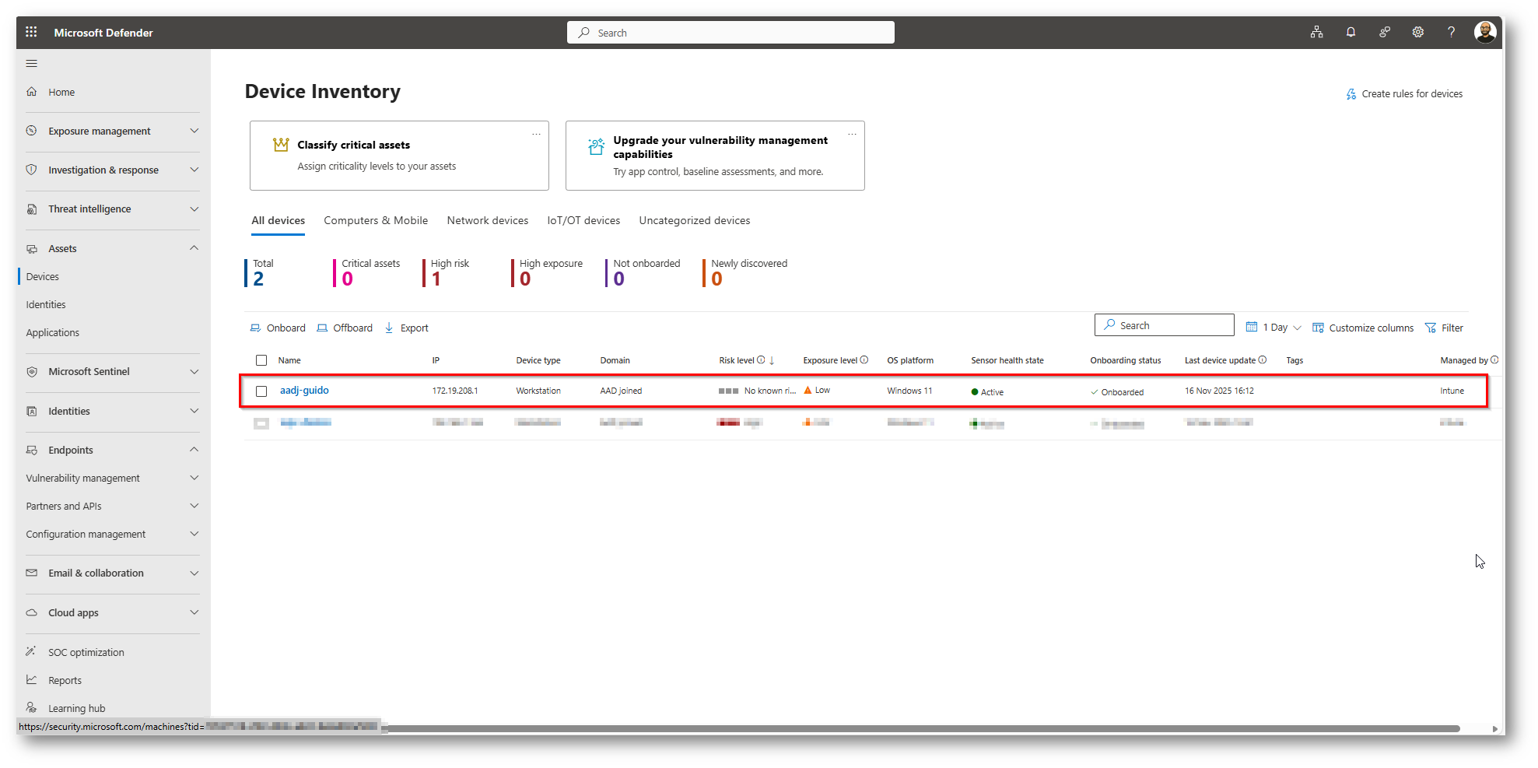The height and width of the screenshot is (768, 1538).
Task: Open the settings gear icon
Action: pos(1418,32)
